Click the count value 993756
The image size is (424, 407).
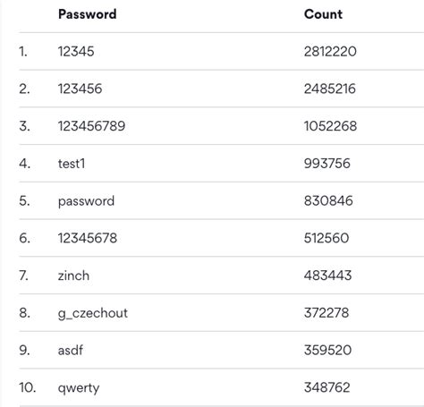tap(327, 164)
